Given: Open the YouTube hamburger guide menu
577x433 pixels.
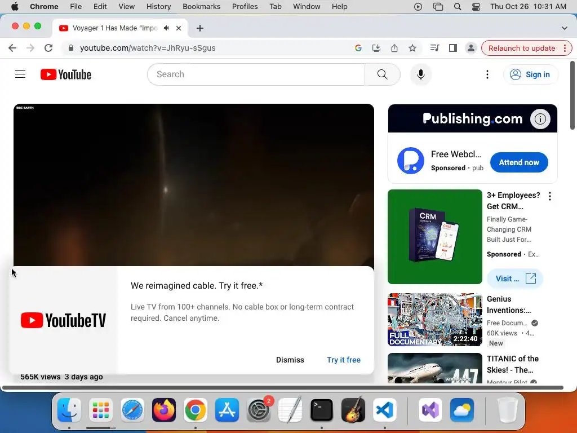Looking at the screenshot, I should [x=20, y=74].
